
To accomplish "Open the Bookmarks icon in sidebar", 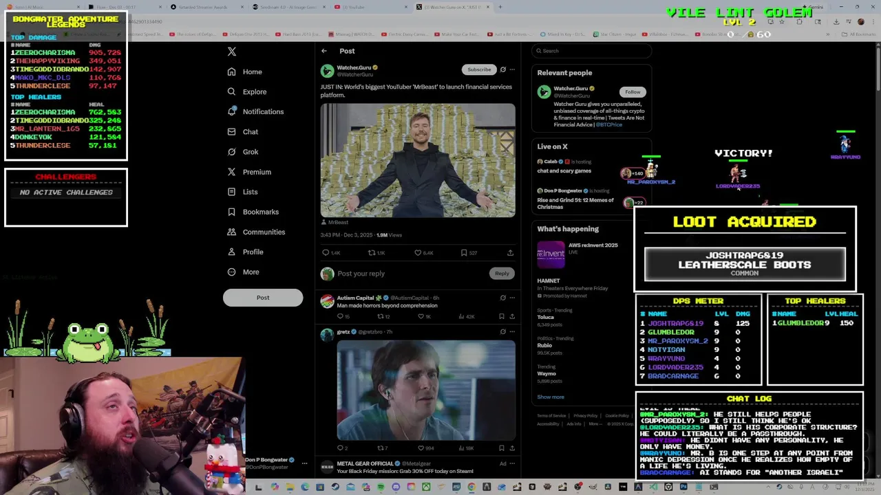I will (232, 212).
